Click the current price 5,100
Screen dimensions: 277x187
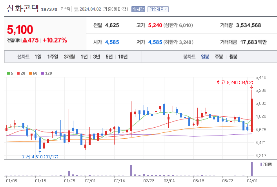tap(20, 29)
